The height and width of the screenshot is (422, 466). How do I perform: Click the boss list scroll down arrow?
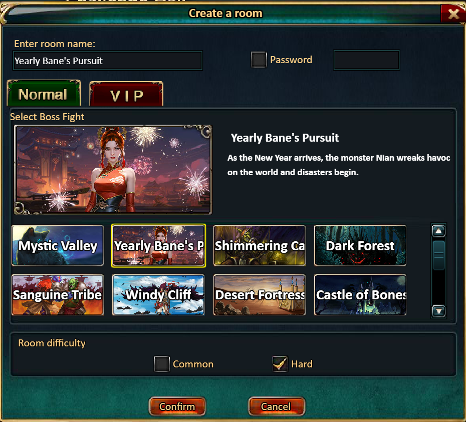click(x=438, y=311)
